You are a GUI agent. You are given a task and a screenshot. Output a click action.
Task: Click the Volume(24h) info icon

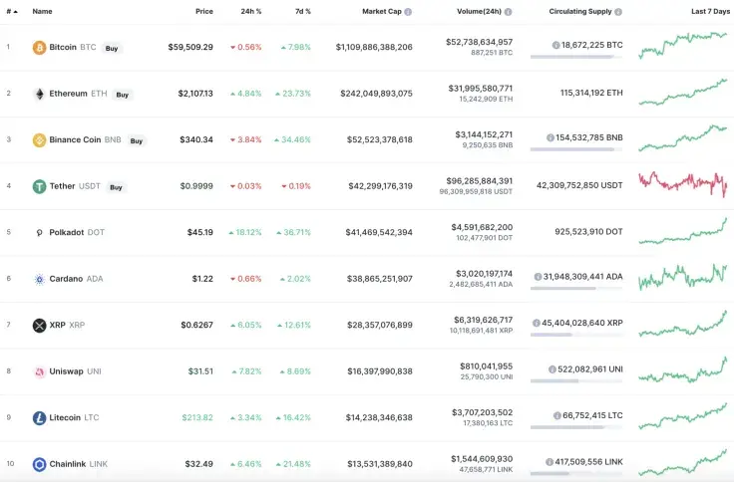tap(509, 12)
